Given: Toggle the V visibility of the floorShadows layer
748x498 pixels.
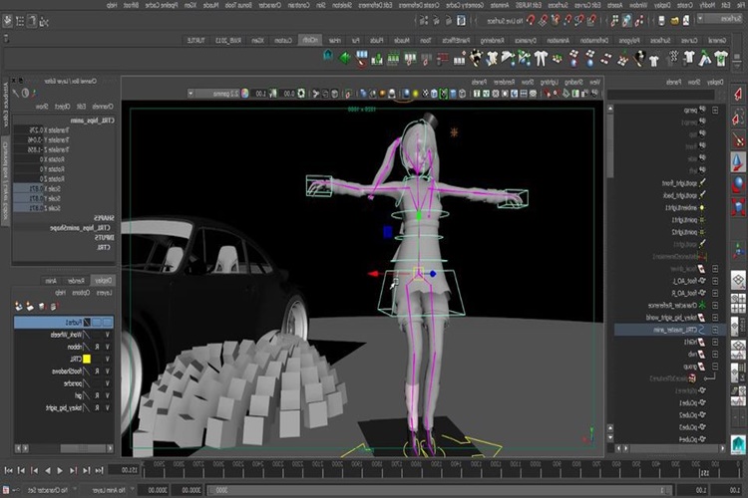Looking at the screenshot, I should pyautogui.click(x=108, y=372).
